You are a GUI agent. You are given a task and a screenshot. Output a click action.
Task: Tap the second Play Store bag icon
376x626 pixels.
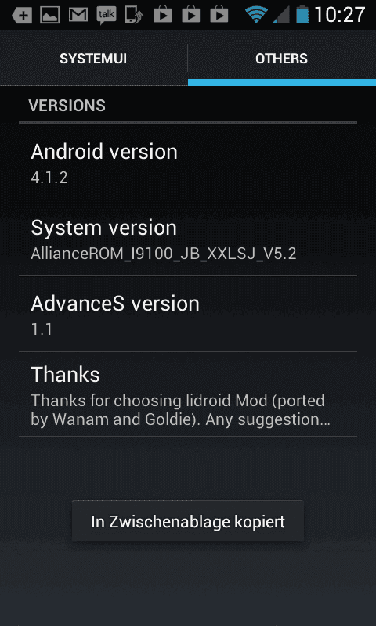coord(190,14)
